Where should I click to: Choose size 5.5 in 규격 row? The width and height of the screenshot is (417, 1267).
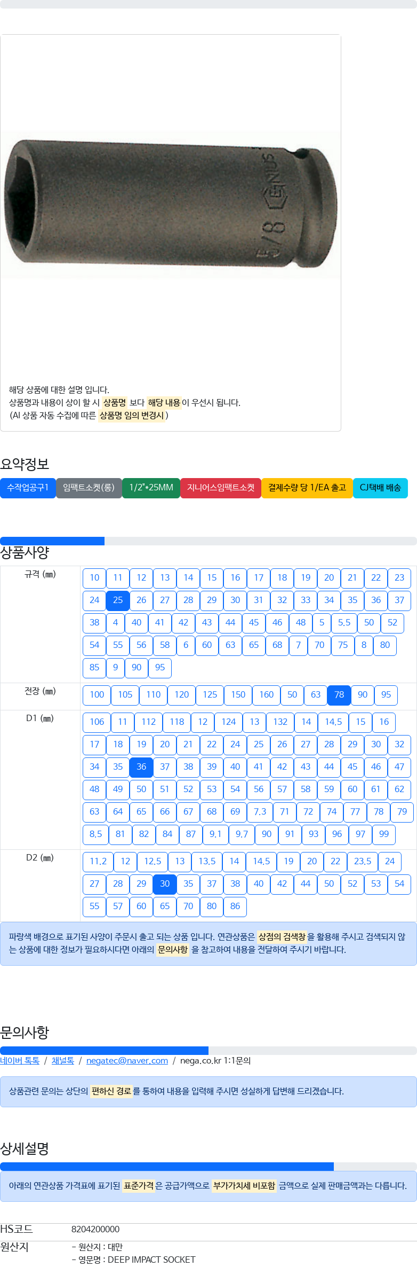click(x=344, y=623)
